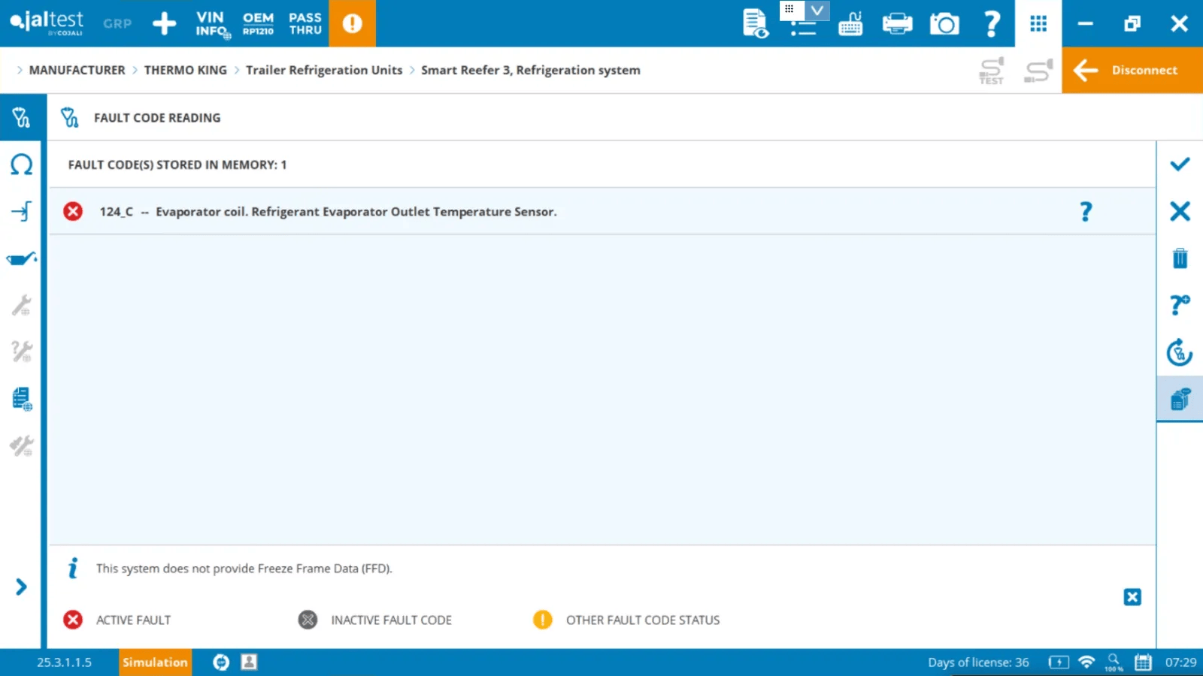Viewport: 1203px width, 676px height.
Task: Print the fault code report
Action: pyautogui.click(x=897, y=23)
